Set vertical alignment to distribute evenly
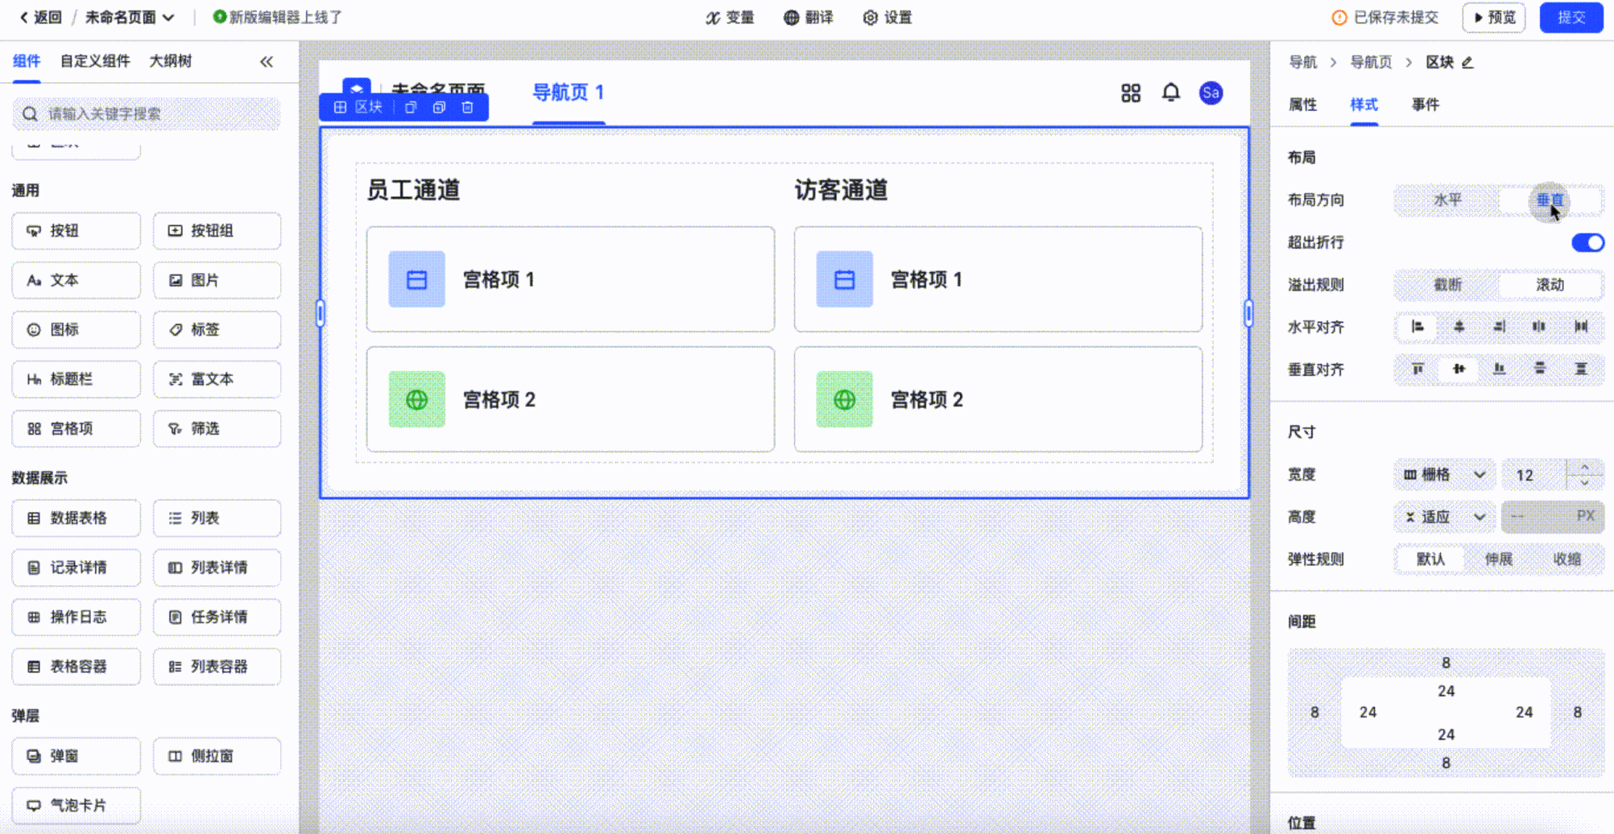 coord(1539,370)
